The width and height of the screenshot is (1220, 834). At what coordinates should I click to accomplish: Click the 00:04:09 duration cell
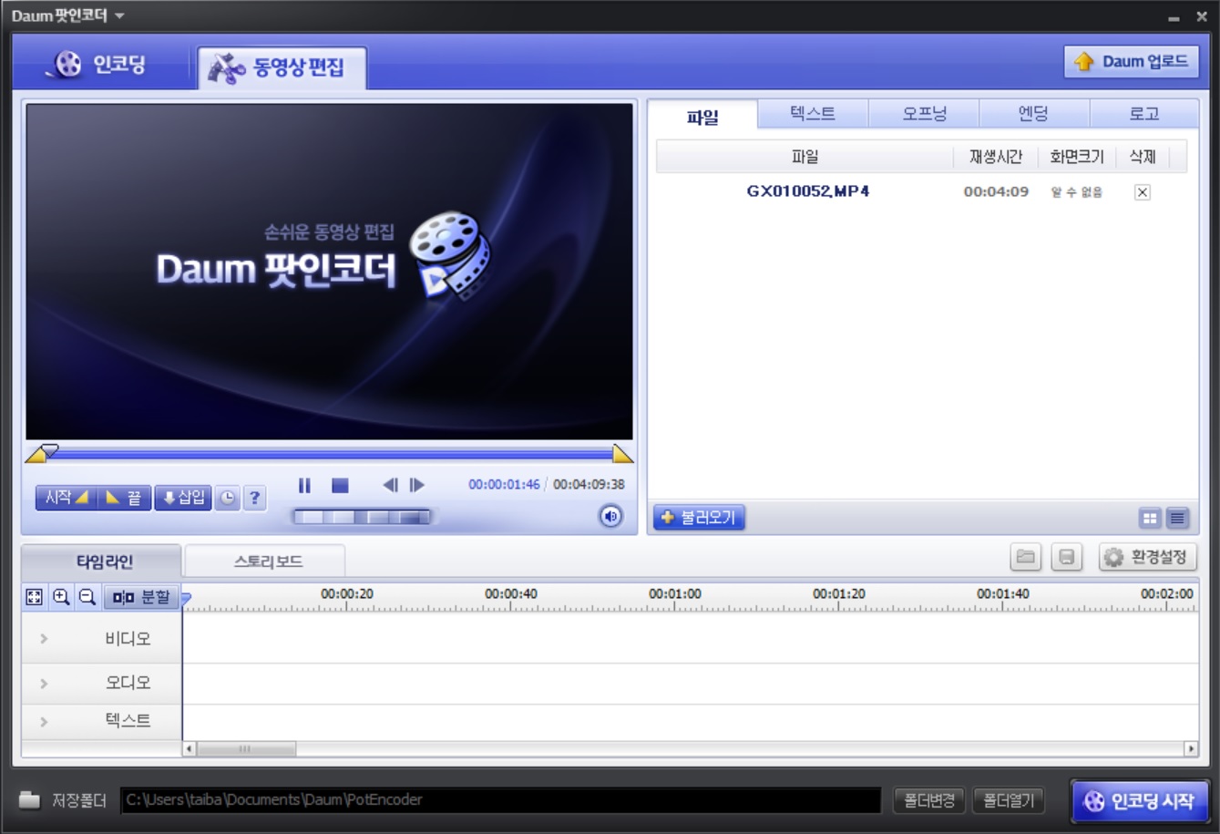click(x=996, y=192)
